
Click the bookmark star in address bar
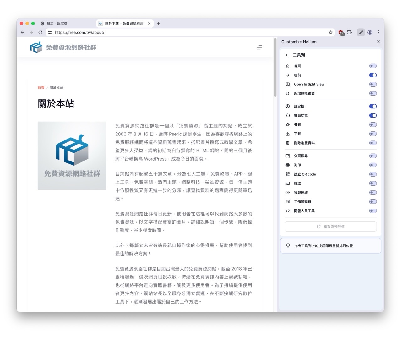[x=331, y=32]
